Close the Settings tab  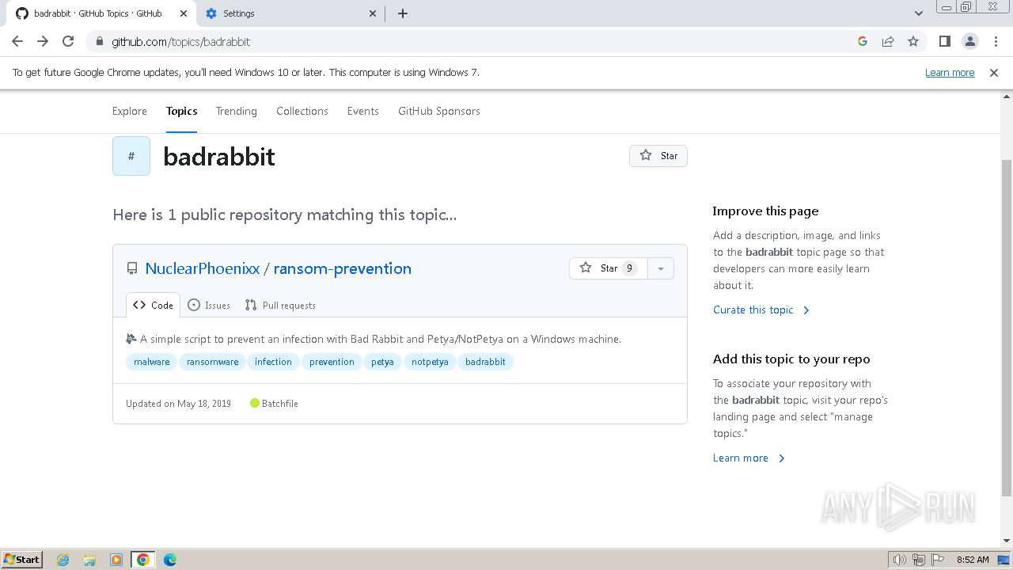pyautogui.click(x=374, y=13)
